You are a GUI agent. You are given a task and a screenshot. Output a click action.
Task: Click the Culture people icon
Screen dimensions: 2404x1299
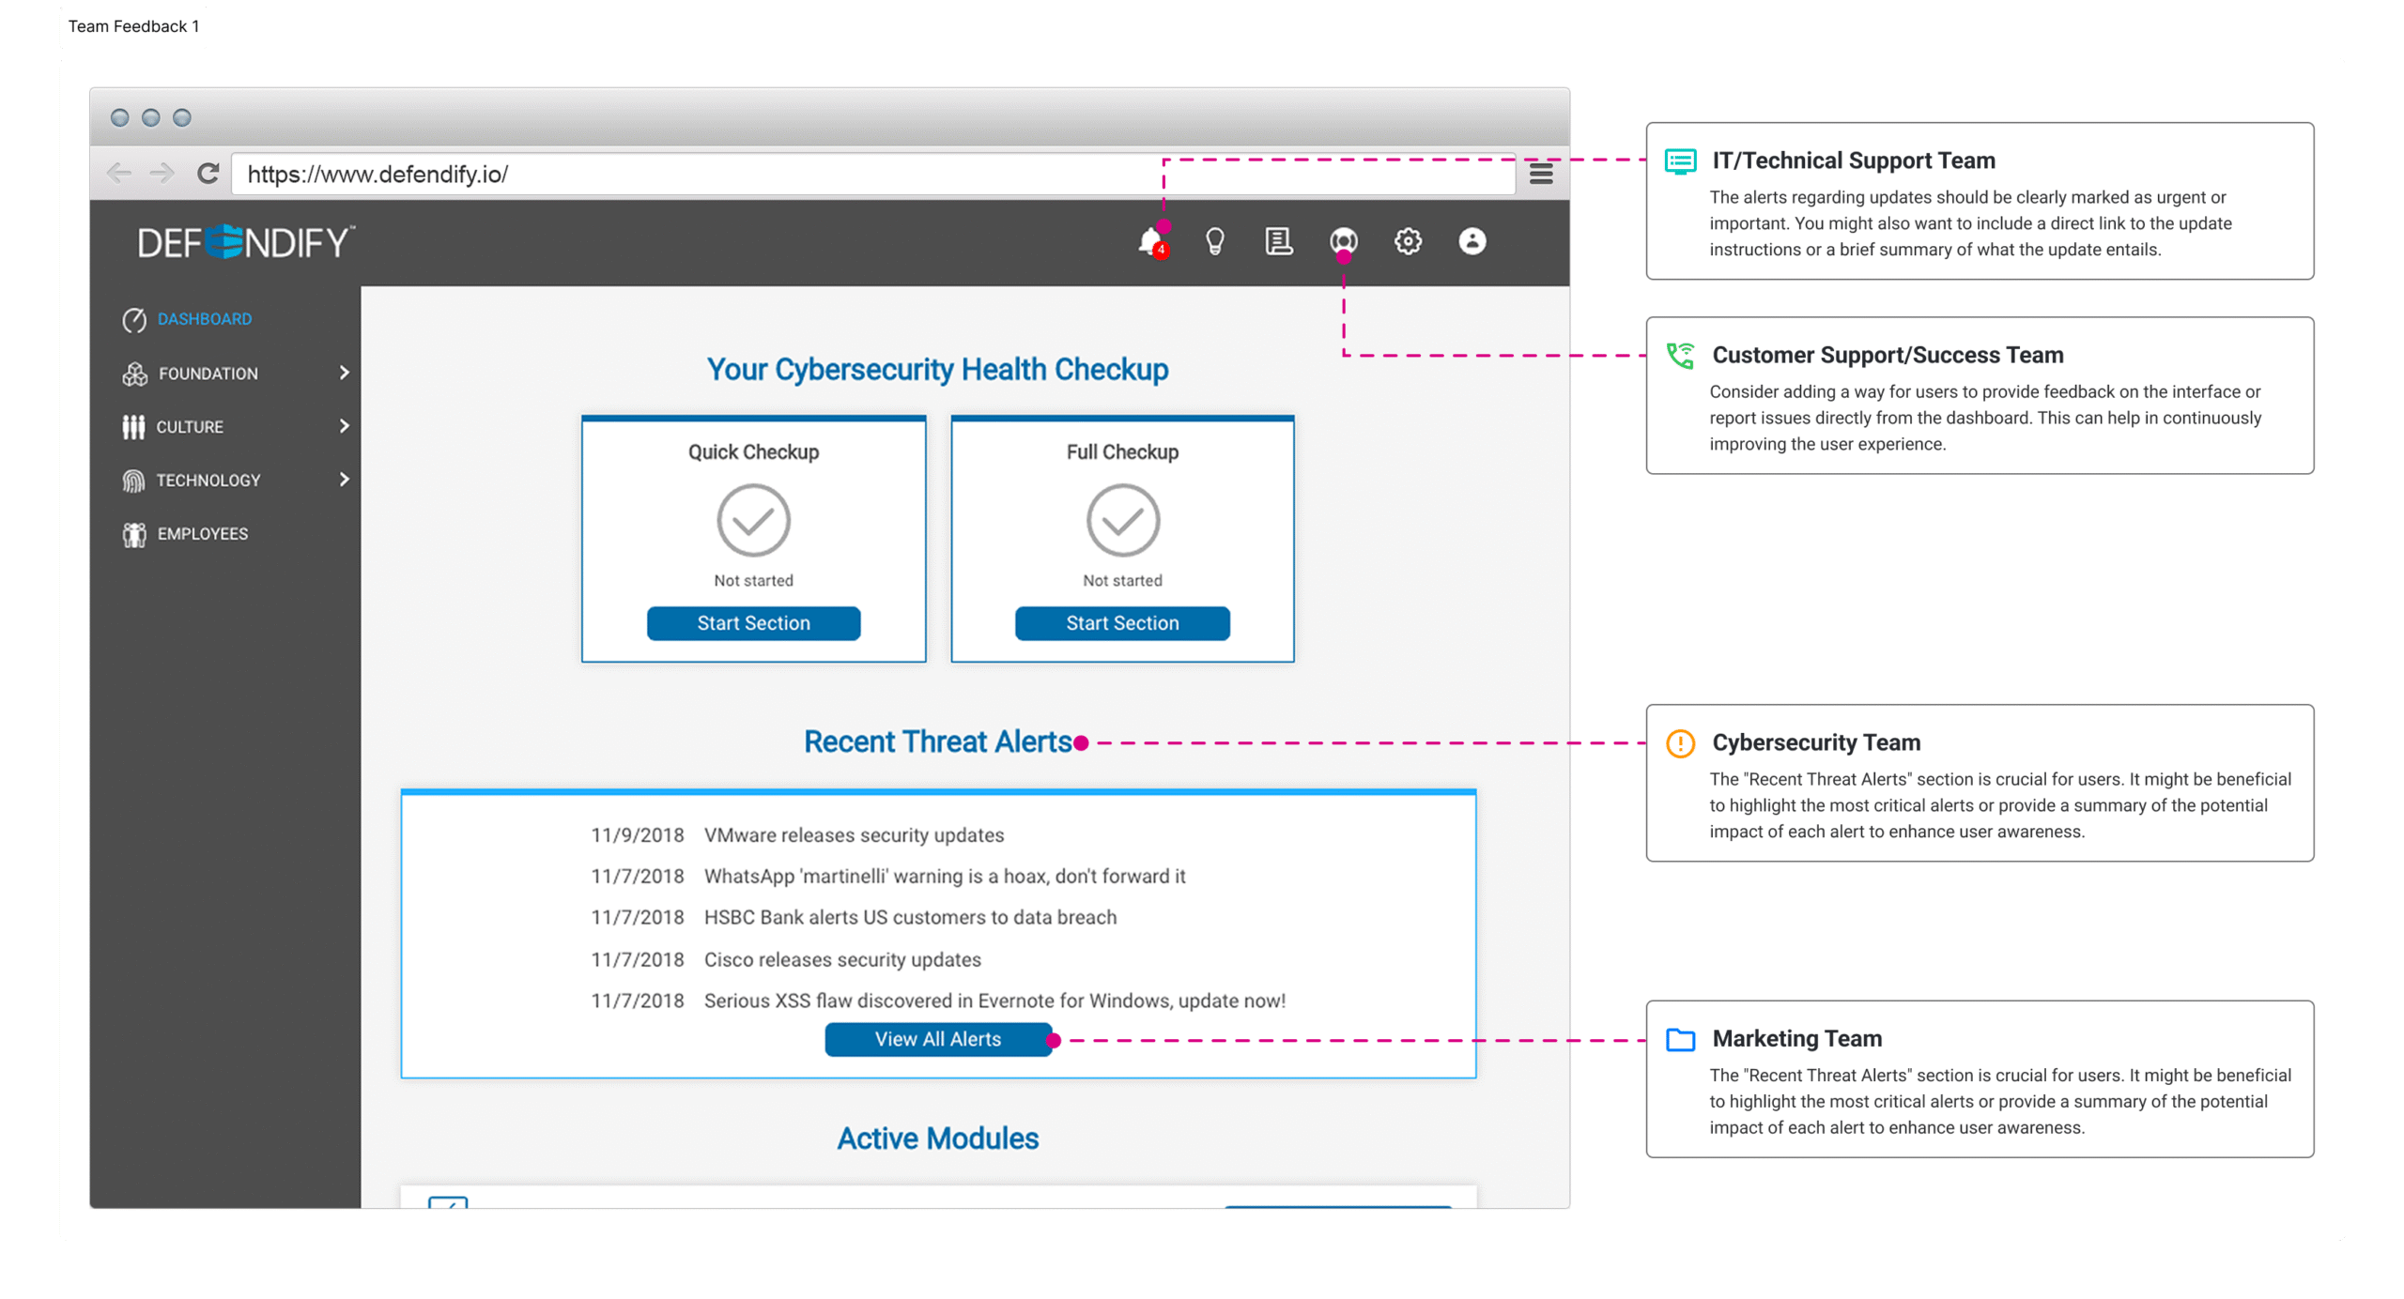coord(133,427)
